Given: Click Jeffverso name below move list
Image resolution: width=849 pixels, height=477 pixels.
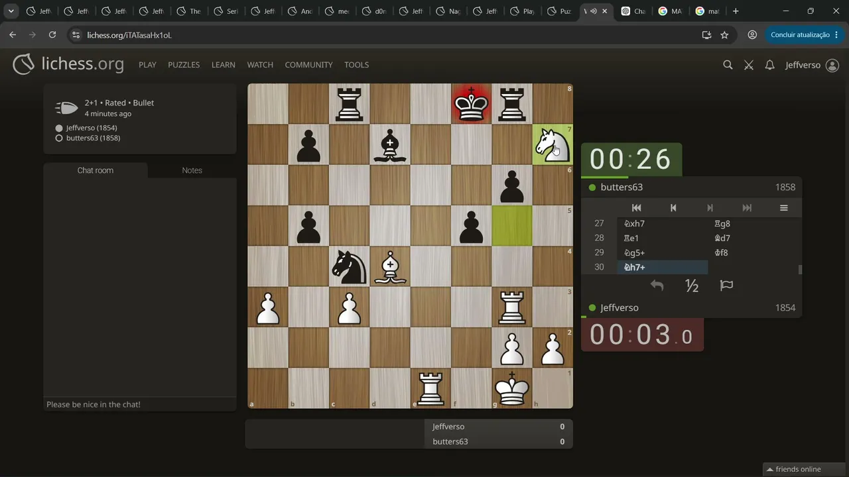Looking at the screenshot, I should [x=620, y=308].
